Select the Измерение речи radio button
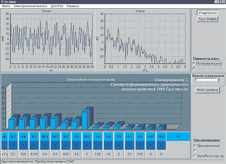Viewport: 226px width, 164px height. coord(194,63)
